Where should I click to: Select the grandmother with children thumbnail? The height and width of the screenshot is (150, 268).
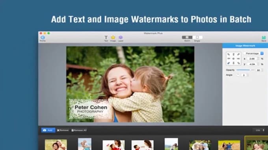tap(200, 145)
